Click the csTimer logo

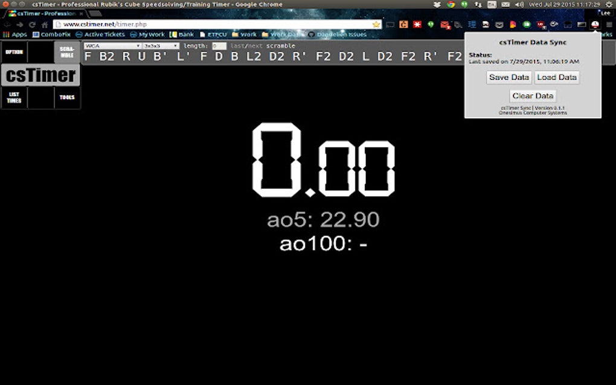point(40,75)
